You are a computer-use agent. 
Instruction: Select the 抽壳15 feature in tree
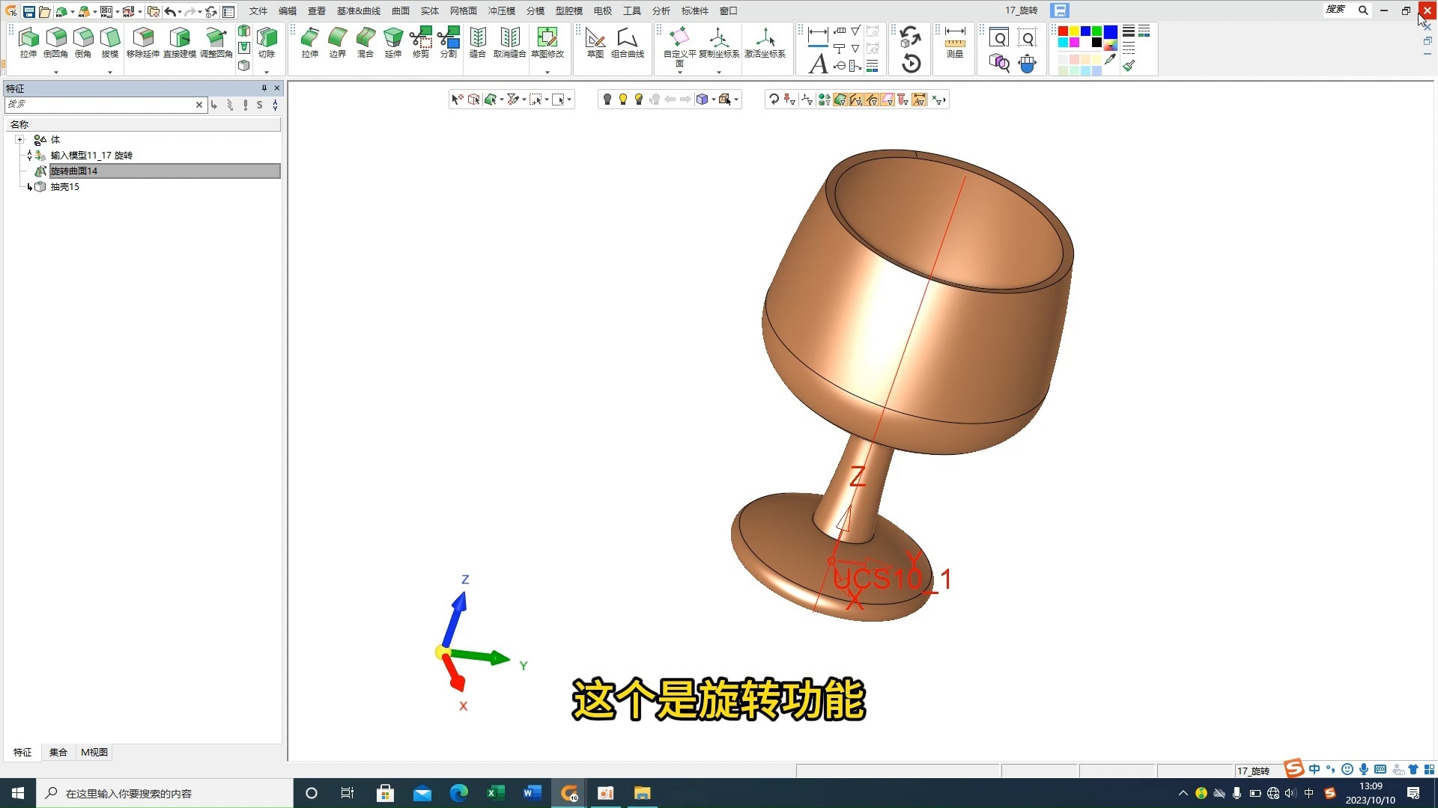click(65, 187)
